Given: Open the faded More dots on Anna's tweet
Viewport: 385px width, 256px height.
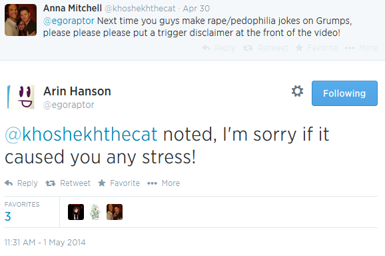Looking at the screenshot, I should point(350,48).
